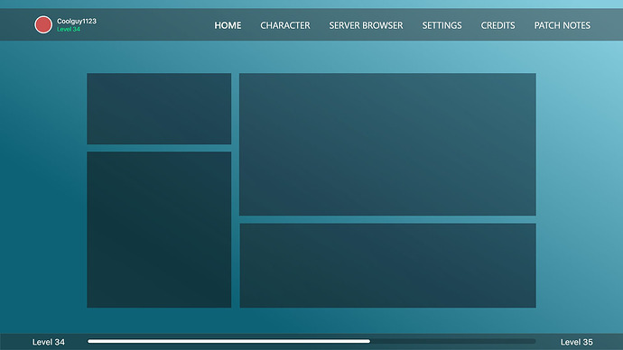Click the dark unfilled portion of XP bar
Viewport: 623px width, 350px height.
coord(453,341)
